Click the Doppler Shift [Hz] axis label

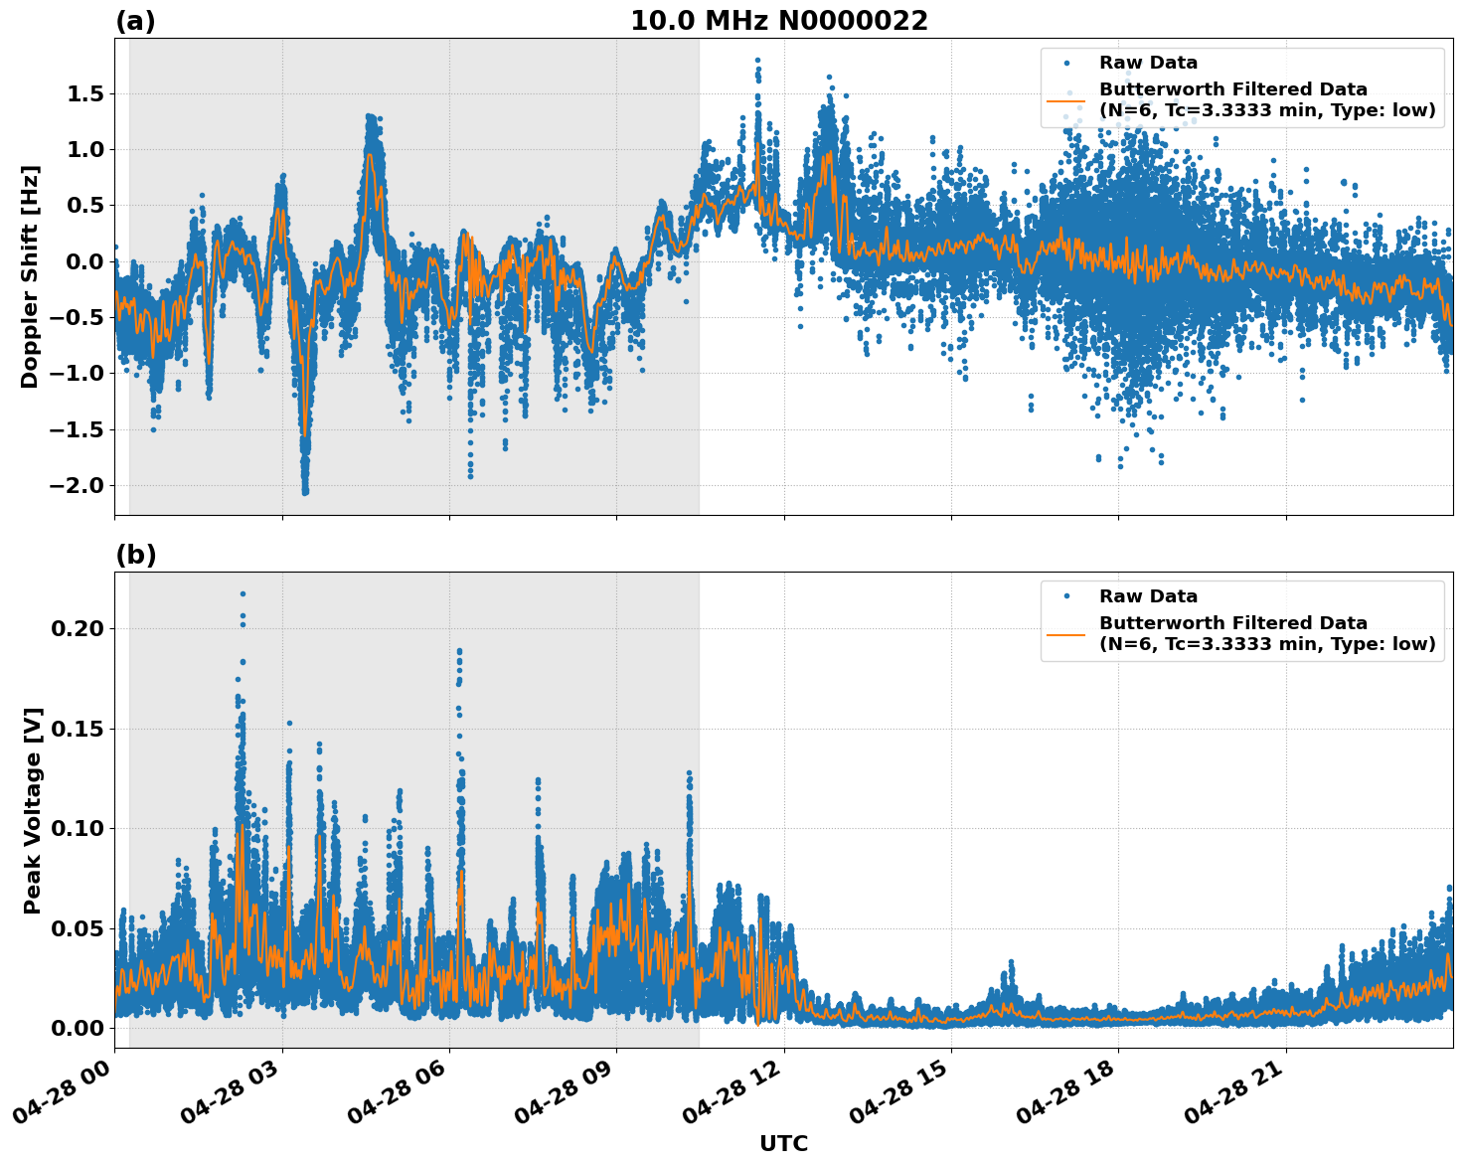33,270
